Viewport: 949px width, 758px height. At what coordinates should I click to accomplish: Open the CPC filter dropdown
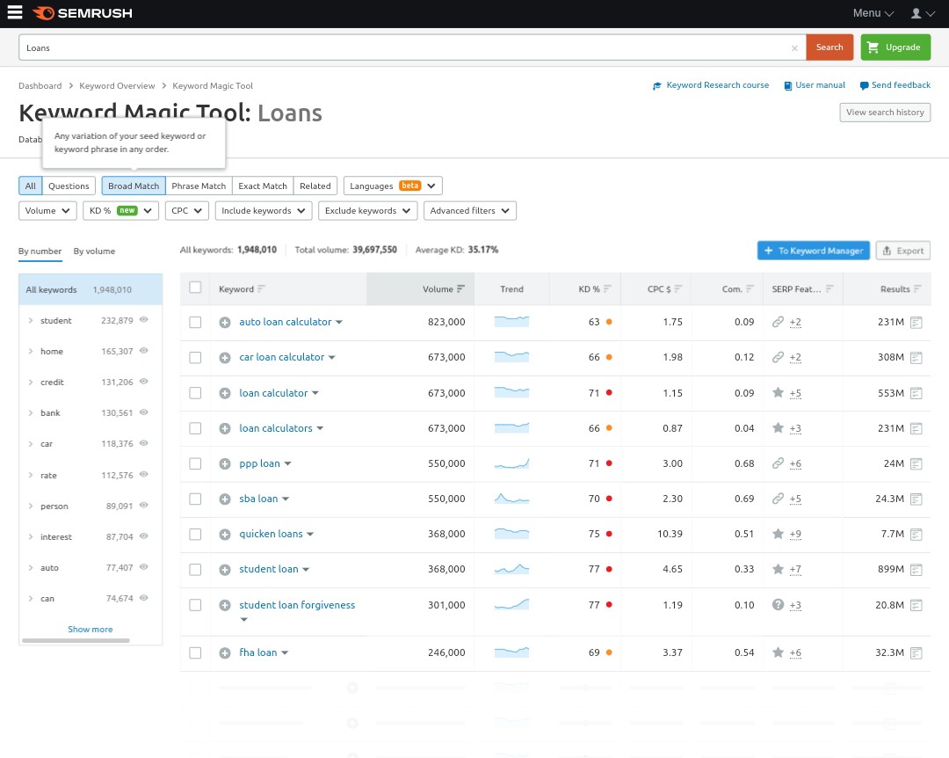(187, 211)
